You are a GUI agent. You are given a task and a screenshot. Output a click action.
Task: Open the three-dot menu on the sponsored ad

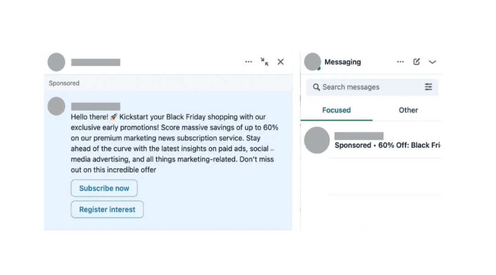click(x=248, y=61)
